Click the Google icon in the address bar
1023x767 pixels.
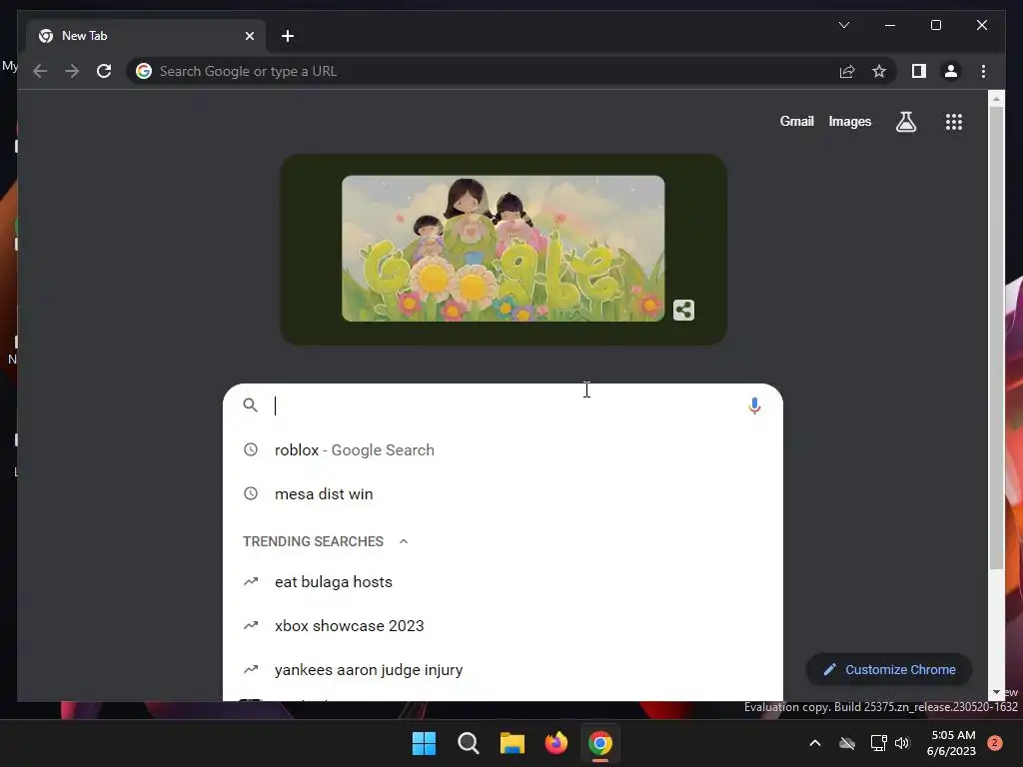144,71
